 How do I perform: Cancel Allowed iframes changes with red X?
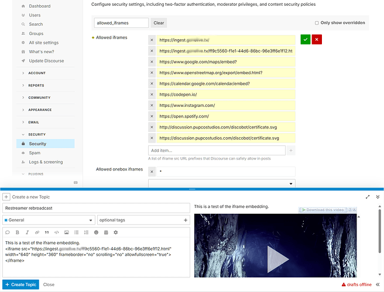[317, 39]
